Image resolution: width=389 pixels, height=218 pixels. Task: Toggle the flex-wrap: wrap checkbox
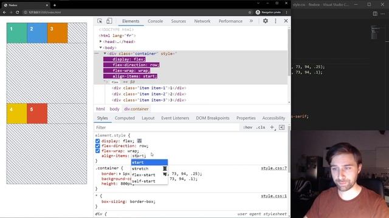pyautogui.click(x=97, y=151)
